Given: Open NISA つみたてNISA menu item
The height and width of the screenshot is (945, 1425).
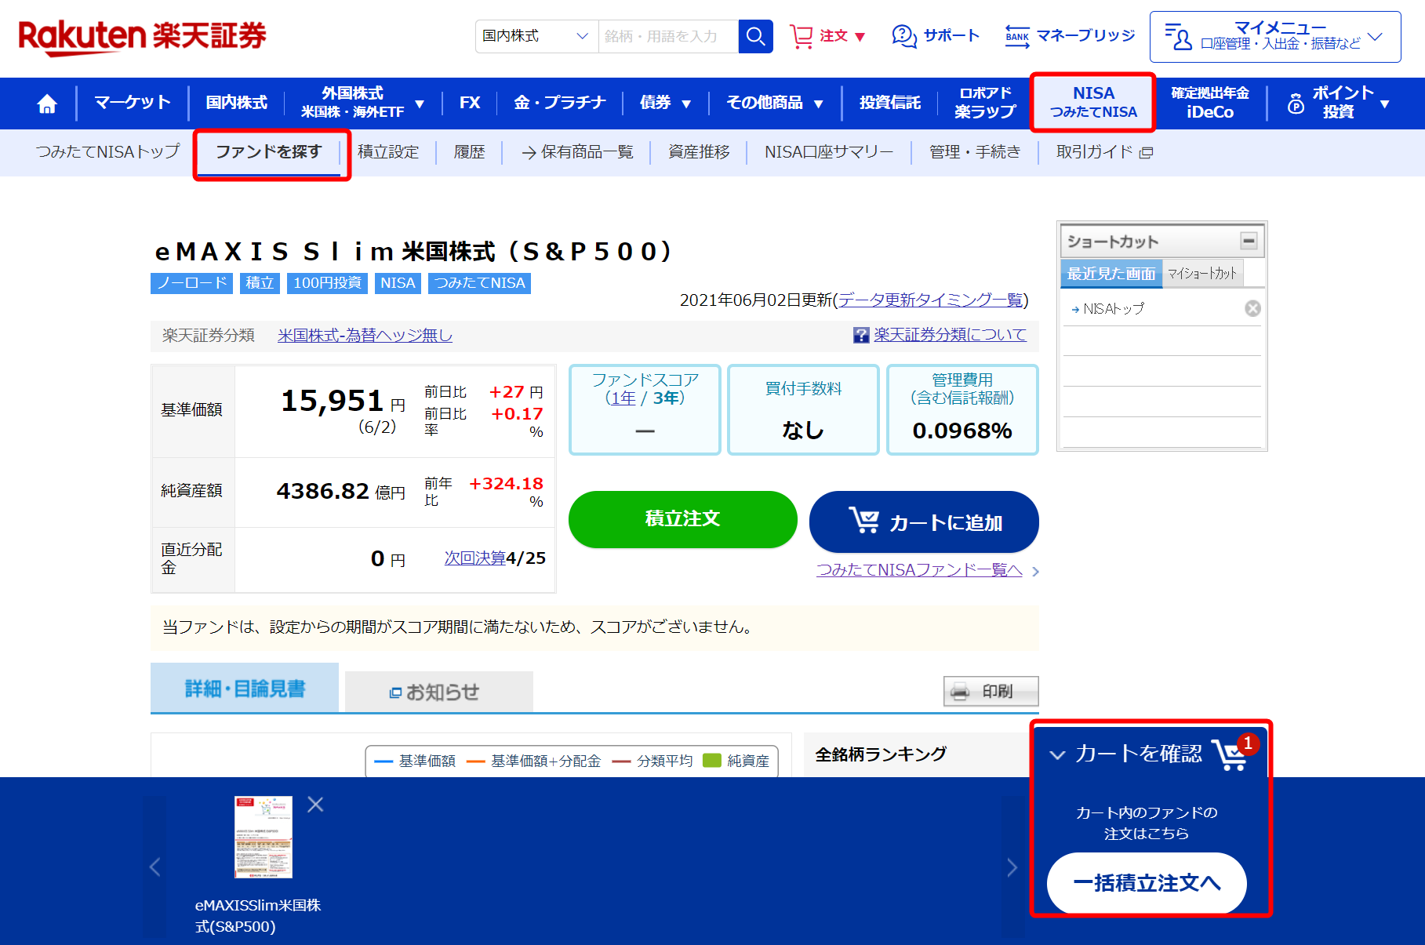Looking at the screenshot, I should [x=1093, y=103].
